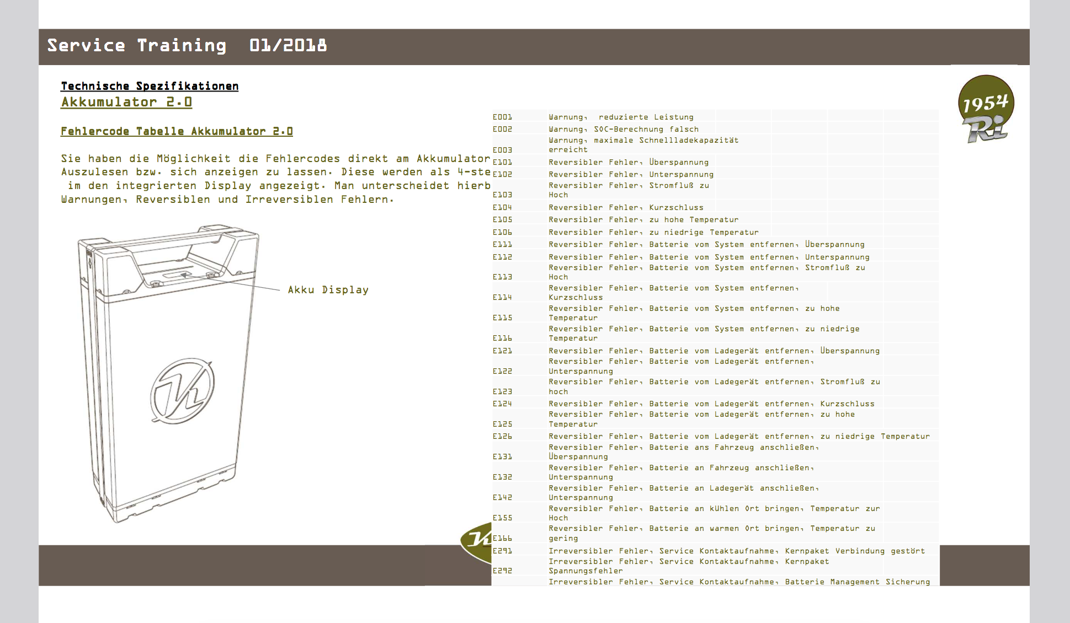
Task: Click E292 Kernpaket Spannungsfehler description
Action: pos(688,566)
